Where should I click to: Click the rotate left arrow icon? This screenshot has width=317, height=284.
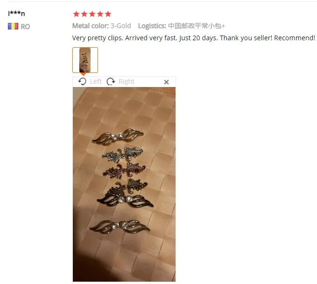click(x=82, y=81)
